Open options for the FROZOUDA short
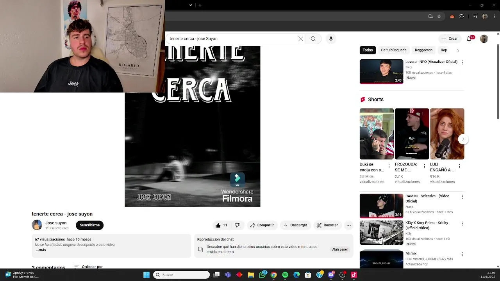This screenshot has height=281, width=500. click(x=424, y=166)
